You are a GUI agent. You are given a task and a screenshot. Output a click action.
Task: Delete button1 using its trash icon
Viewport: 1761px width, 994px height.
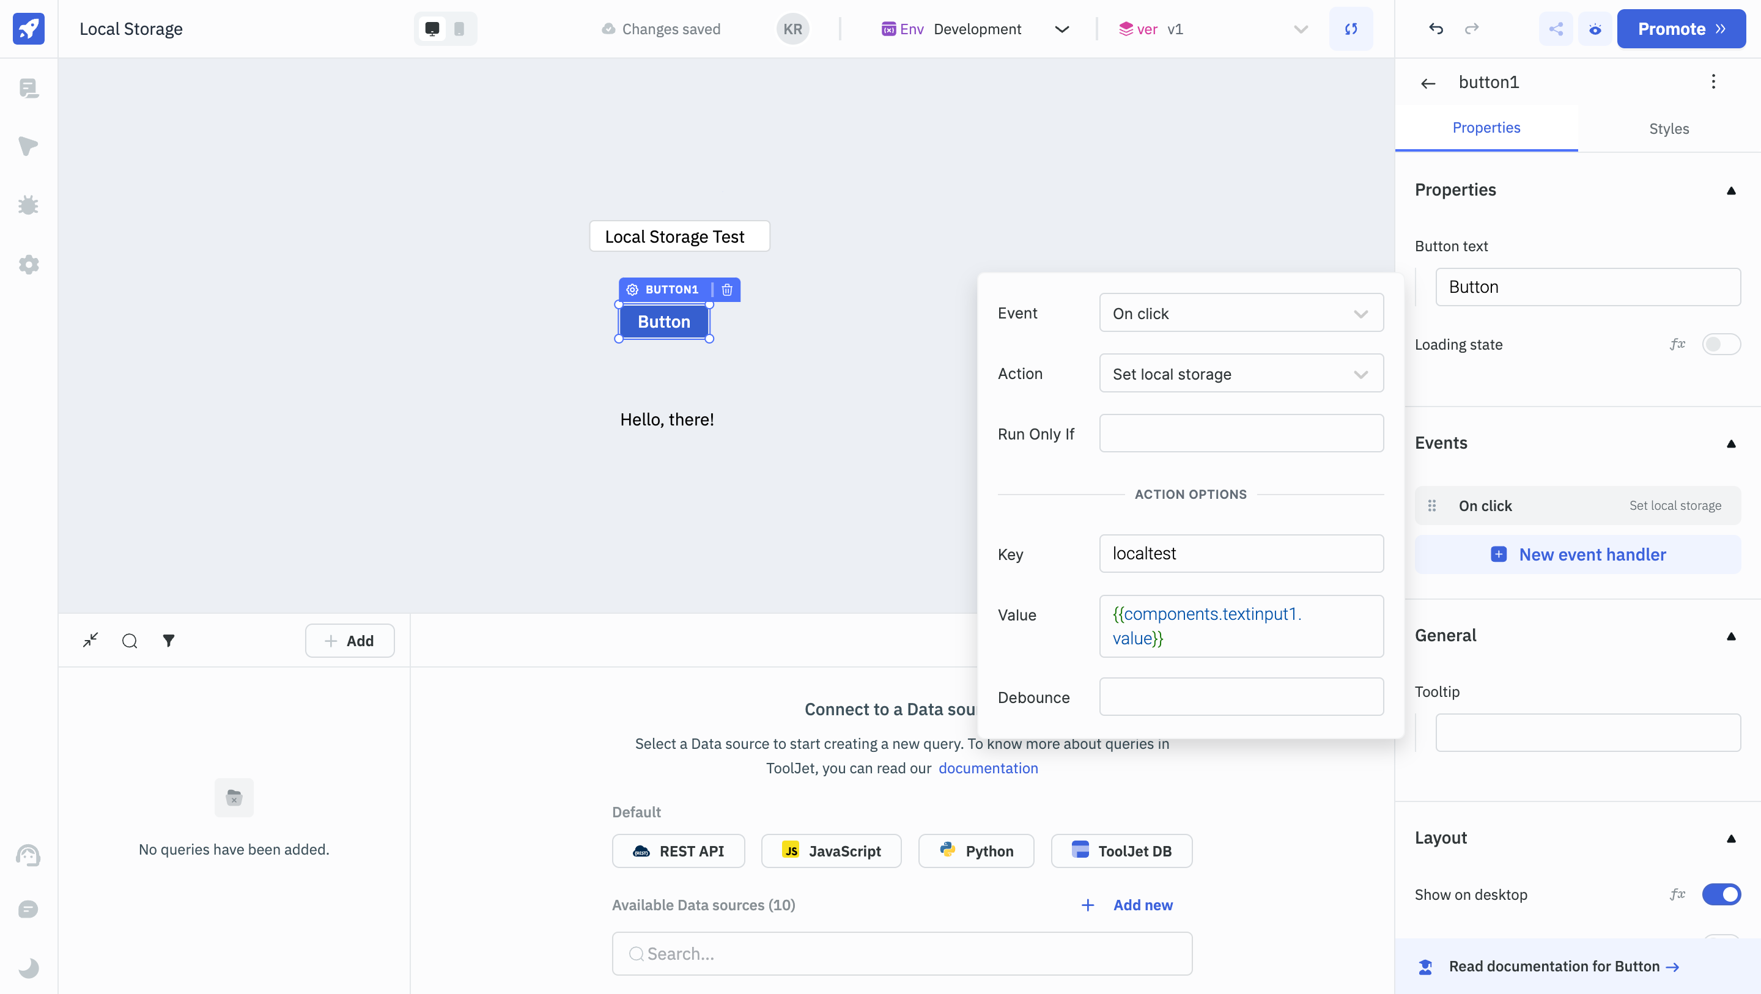pyautogui.click(x=726, y=290)
